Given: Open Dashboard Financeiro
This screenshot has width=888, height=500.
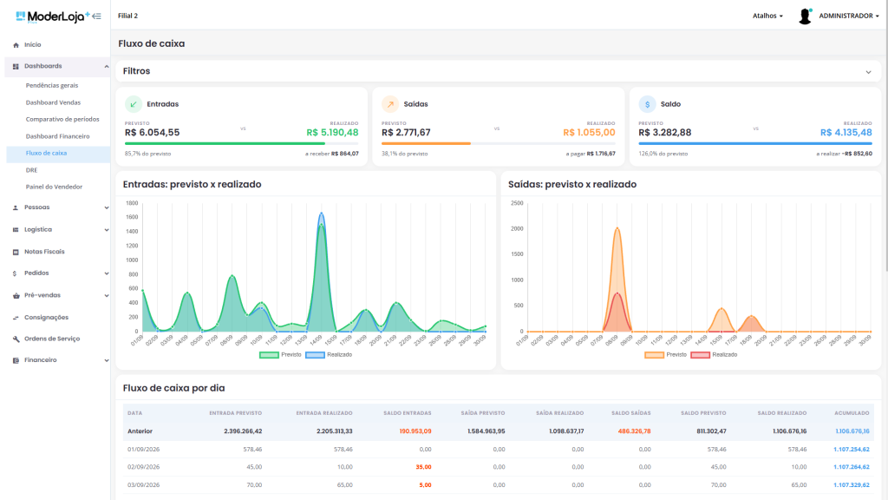Looking at the screenshot, I should 58,136.
